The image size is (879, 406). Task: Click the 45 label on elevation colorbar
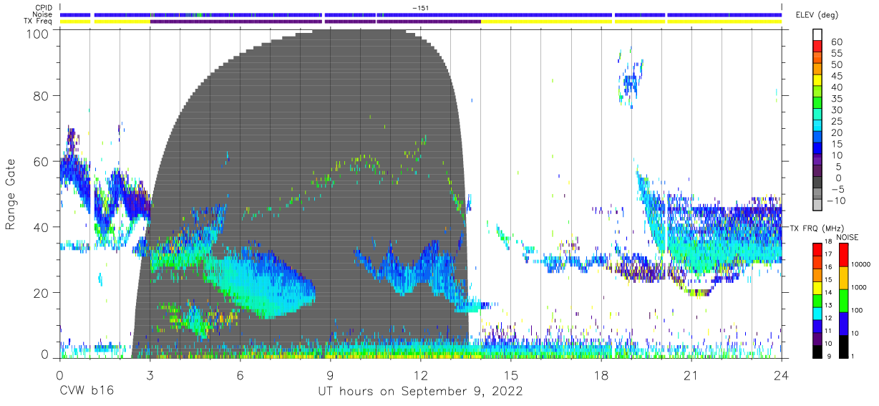point(837,76)
